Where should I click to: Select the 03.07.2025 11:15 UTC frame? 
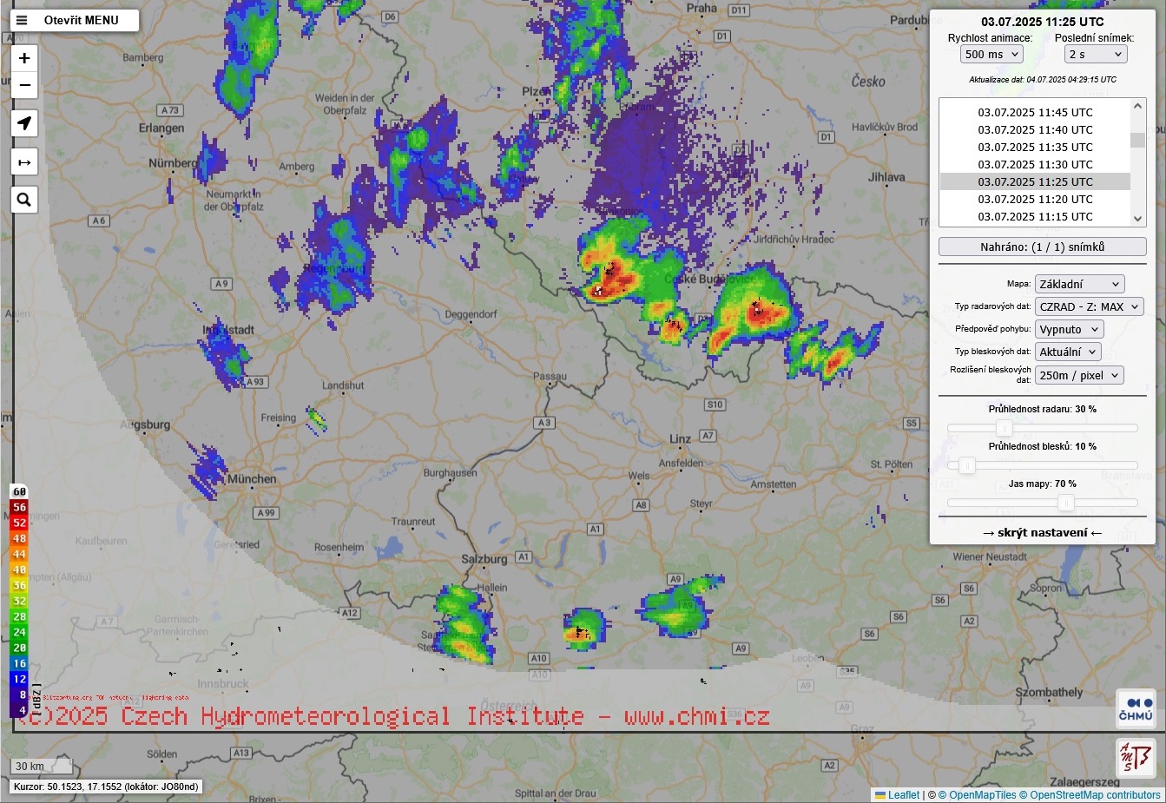1035,216
